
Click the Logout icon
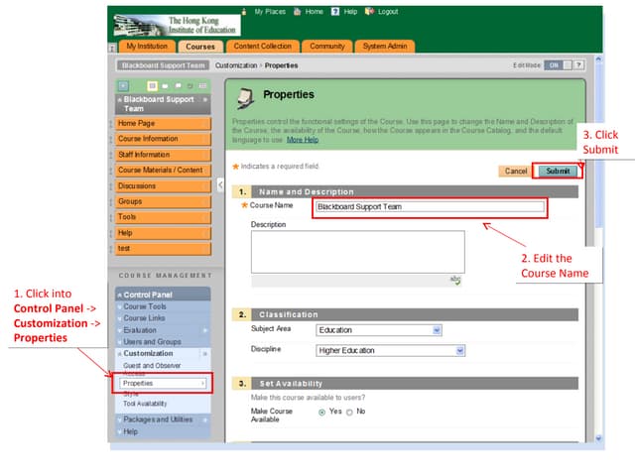369,11
